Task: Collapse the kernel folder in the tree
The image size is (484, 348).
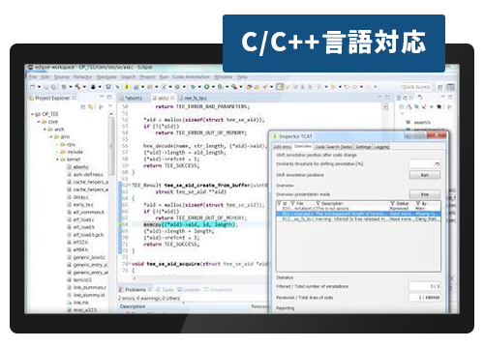Action: (x=57, y=159)
